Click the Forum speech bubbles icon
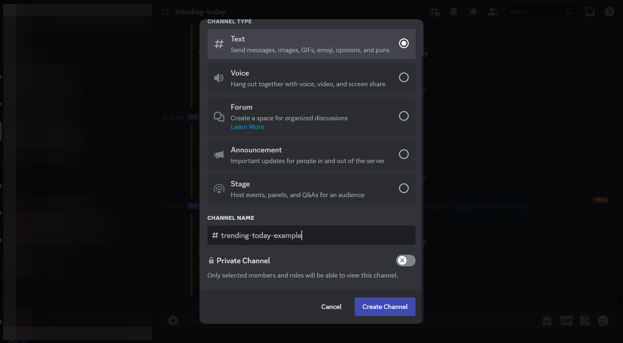The image size is (623, 343). [x=219, y=116]
